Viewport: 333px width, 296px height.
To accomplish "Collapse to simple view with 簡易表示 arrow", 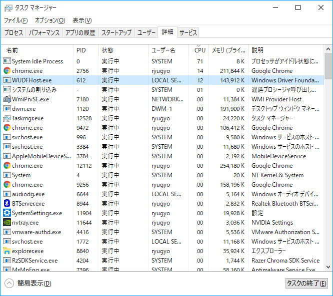I will pyautogui.click(x=9, y=284).
